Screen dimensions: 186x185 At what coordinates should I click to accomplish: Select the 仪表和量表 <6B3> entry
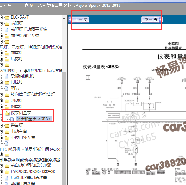pyautogui.click(x=33, y=119)
